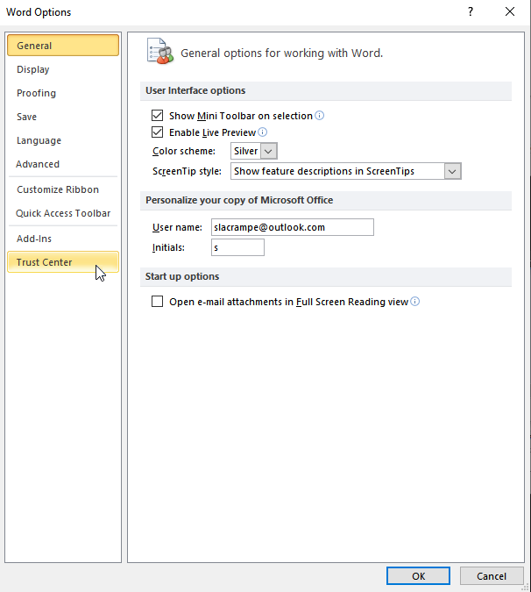Click the Initials input field

pyautogui.click(x=237, y=247)
